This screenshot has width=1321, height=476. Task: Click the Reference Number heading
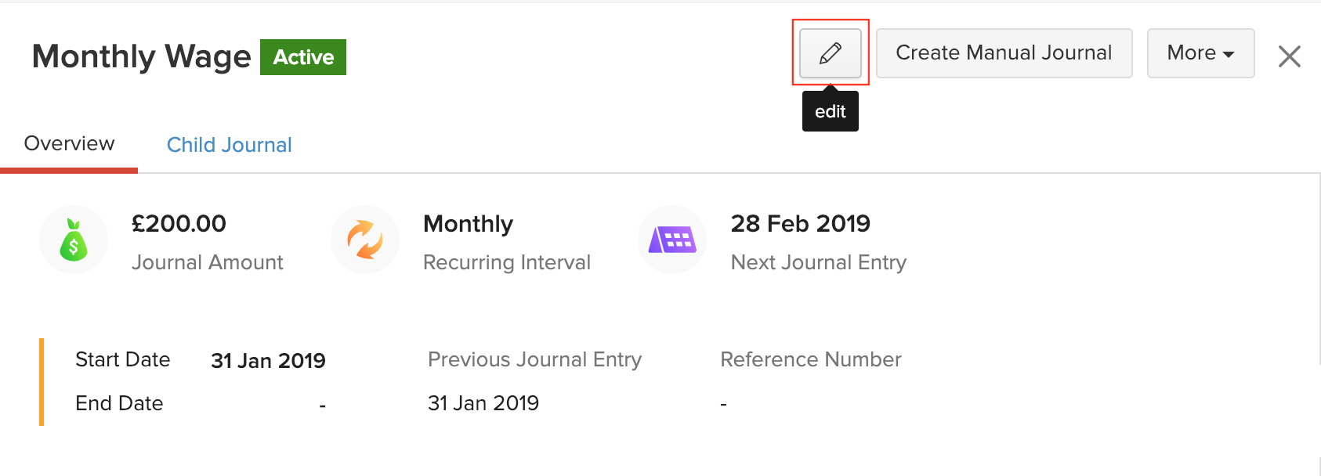click(x=810, y=359)
